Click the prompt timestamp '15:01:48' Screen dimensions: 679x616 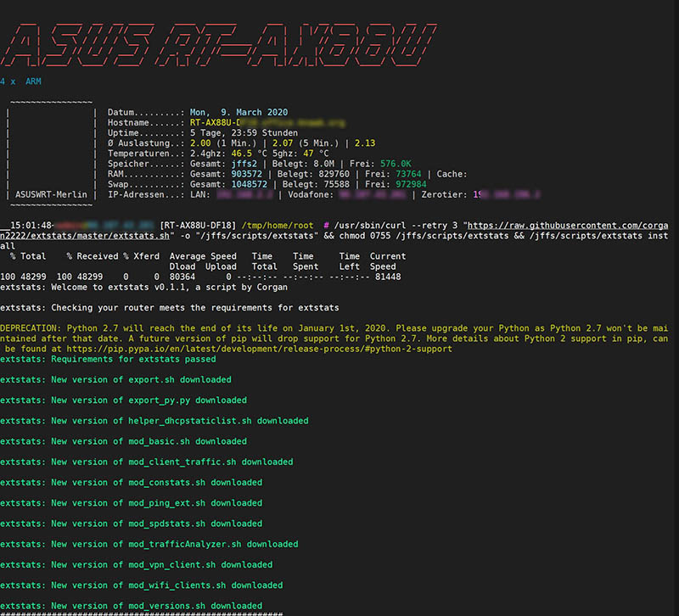point(31,226)
